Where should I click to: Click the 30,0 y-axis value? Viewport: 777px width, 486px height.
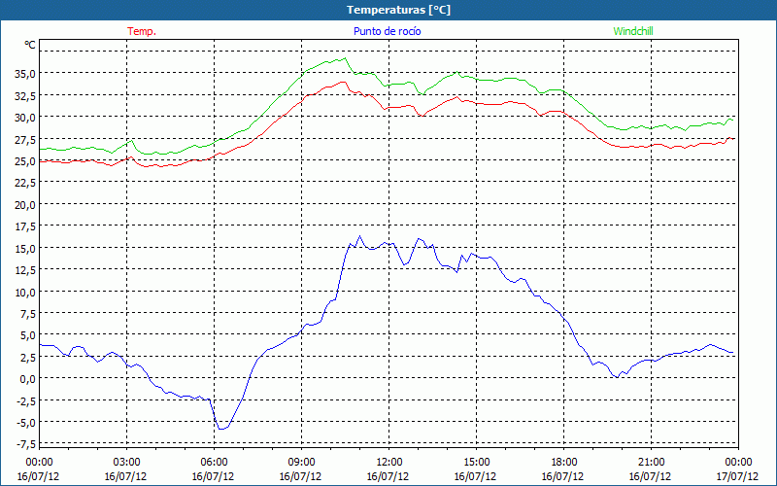pos(26,117)
